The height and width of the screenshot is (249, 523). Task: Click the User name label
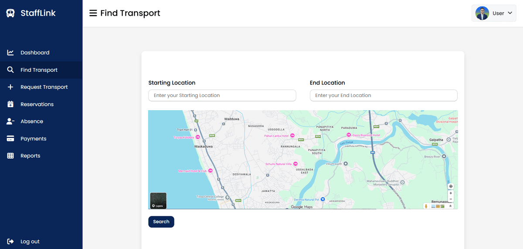point(498,13)
